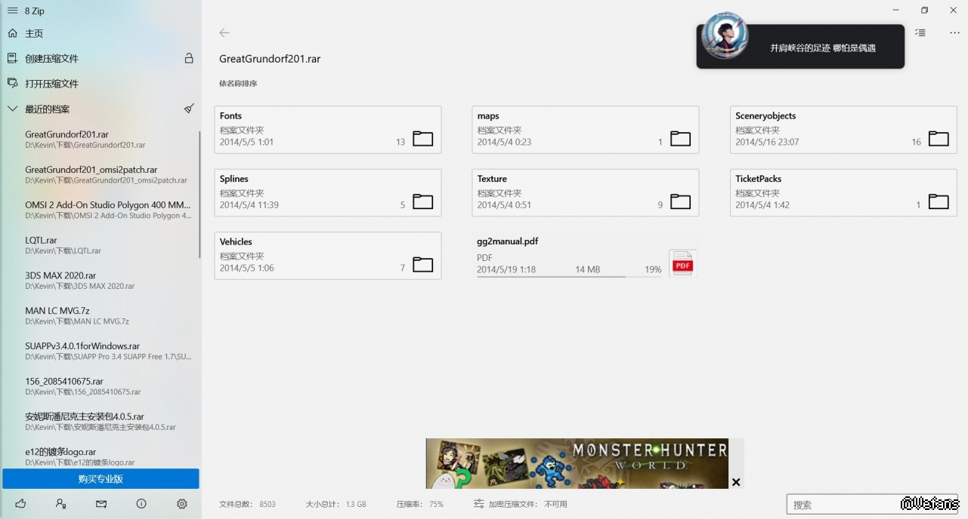The image size is (968, 519).
Task: Open the Splines folder icon
Action: click(422, 201)
